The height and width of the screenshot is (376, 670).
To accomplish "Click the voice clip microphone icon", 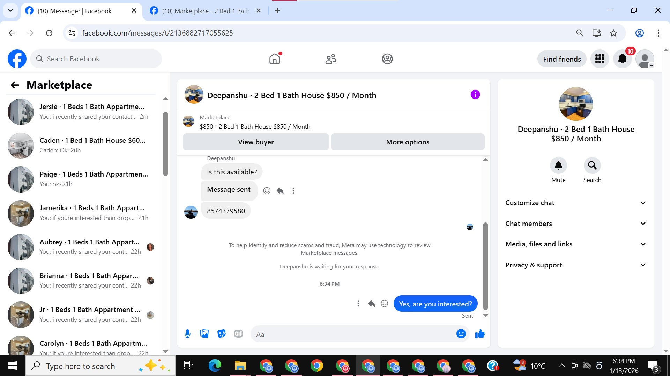I will pos(187,334).
